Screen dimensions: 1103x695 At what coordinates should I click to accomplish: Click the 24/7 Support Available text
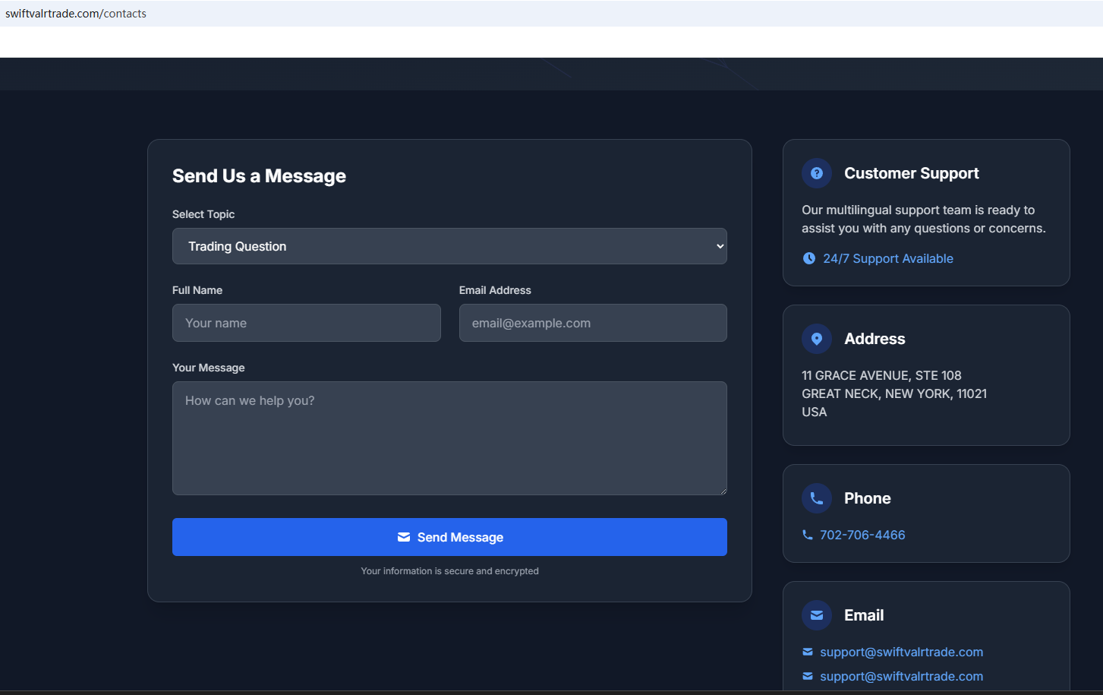[887, 258]
